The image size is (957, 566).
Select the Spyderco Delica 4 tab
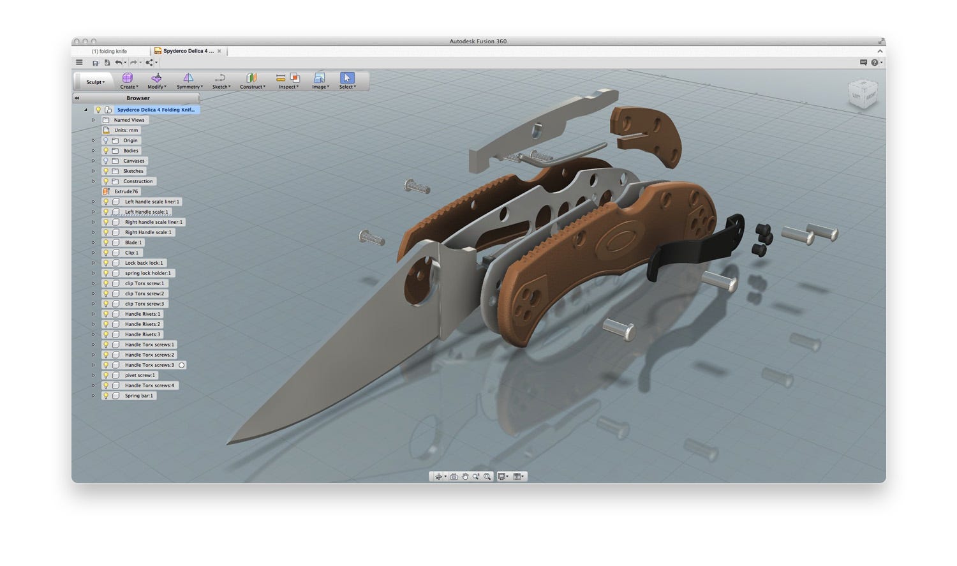point(188,51)
